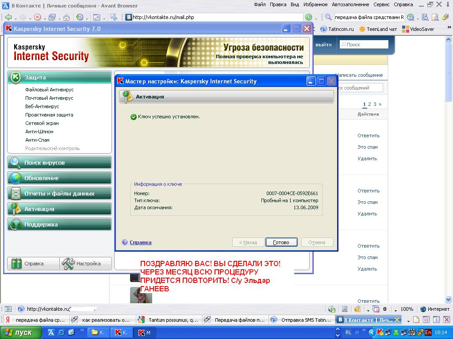
Task: Expand the bookmarks bar overflow chevron
Action: (x=449, y=27)
